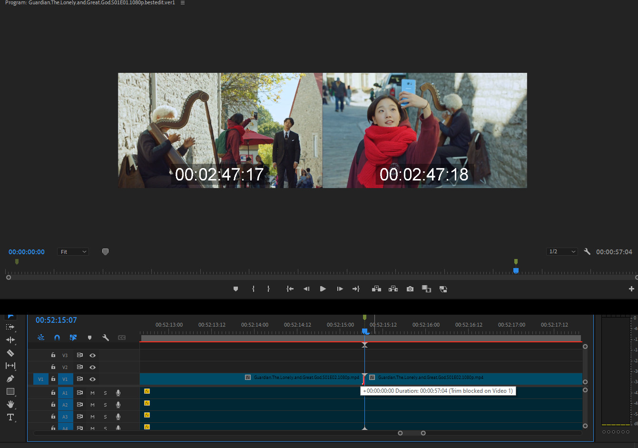Open the Program panel hamburger menu
638x448 pixels.
tap(183, 3)
